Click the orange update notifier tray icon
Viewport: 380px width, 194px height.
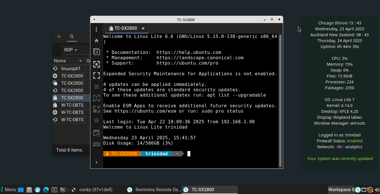(x=370, y=190)
